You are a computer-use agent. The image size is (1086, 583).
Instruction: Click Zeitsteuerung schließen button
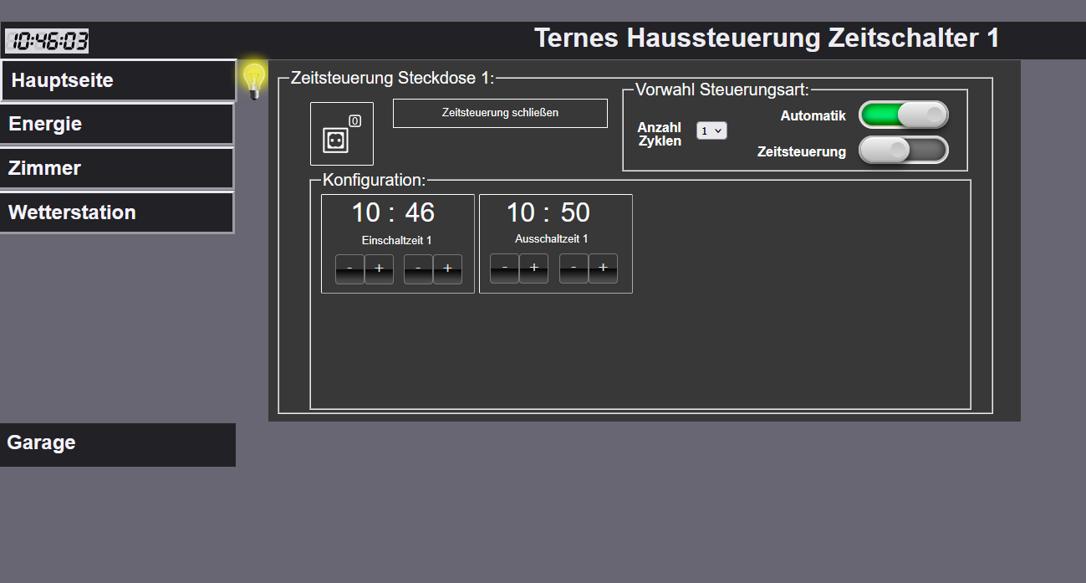500,113
